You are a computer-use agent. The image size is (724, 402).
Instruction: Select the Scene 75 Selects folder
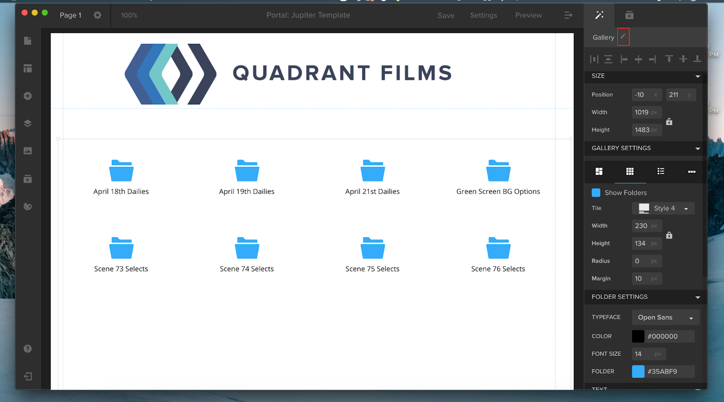coord(372,255)
